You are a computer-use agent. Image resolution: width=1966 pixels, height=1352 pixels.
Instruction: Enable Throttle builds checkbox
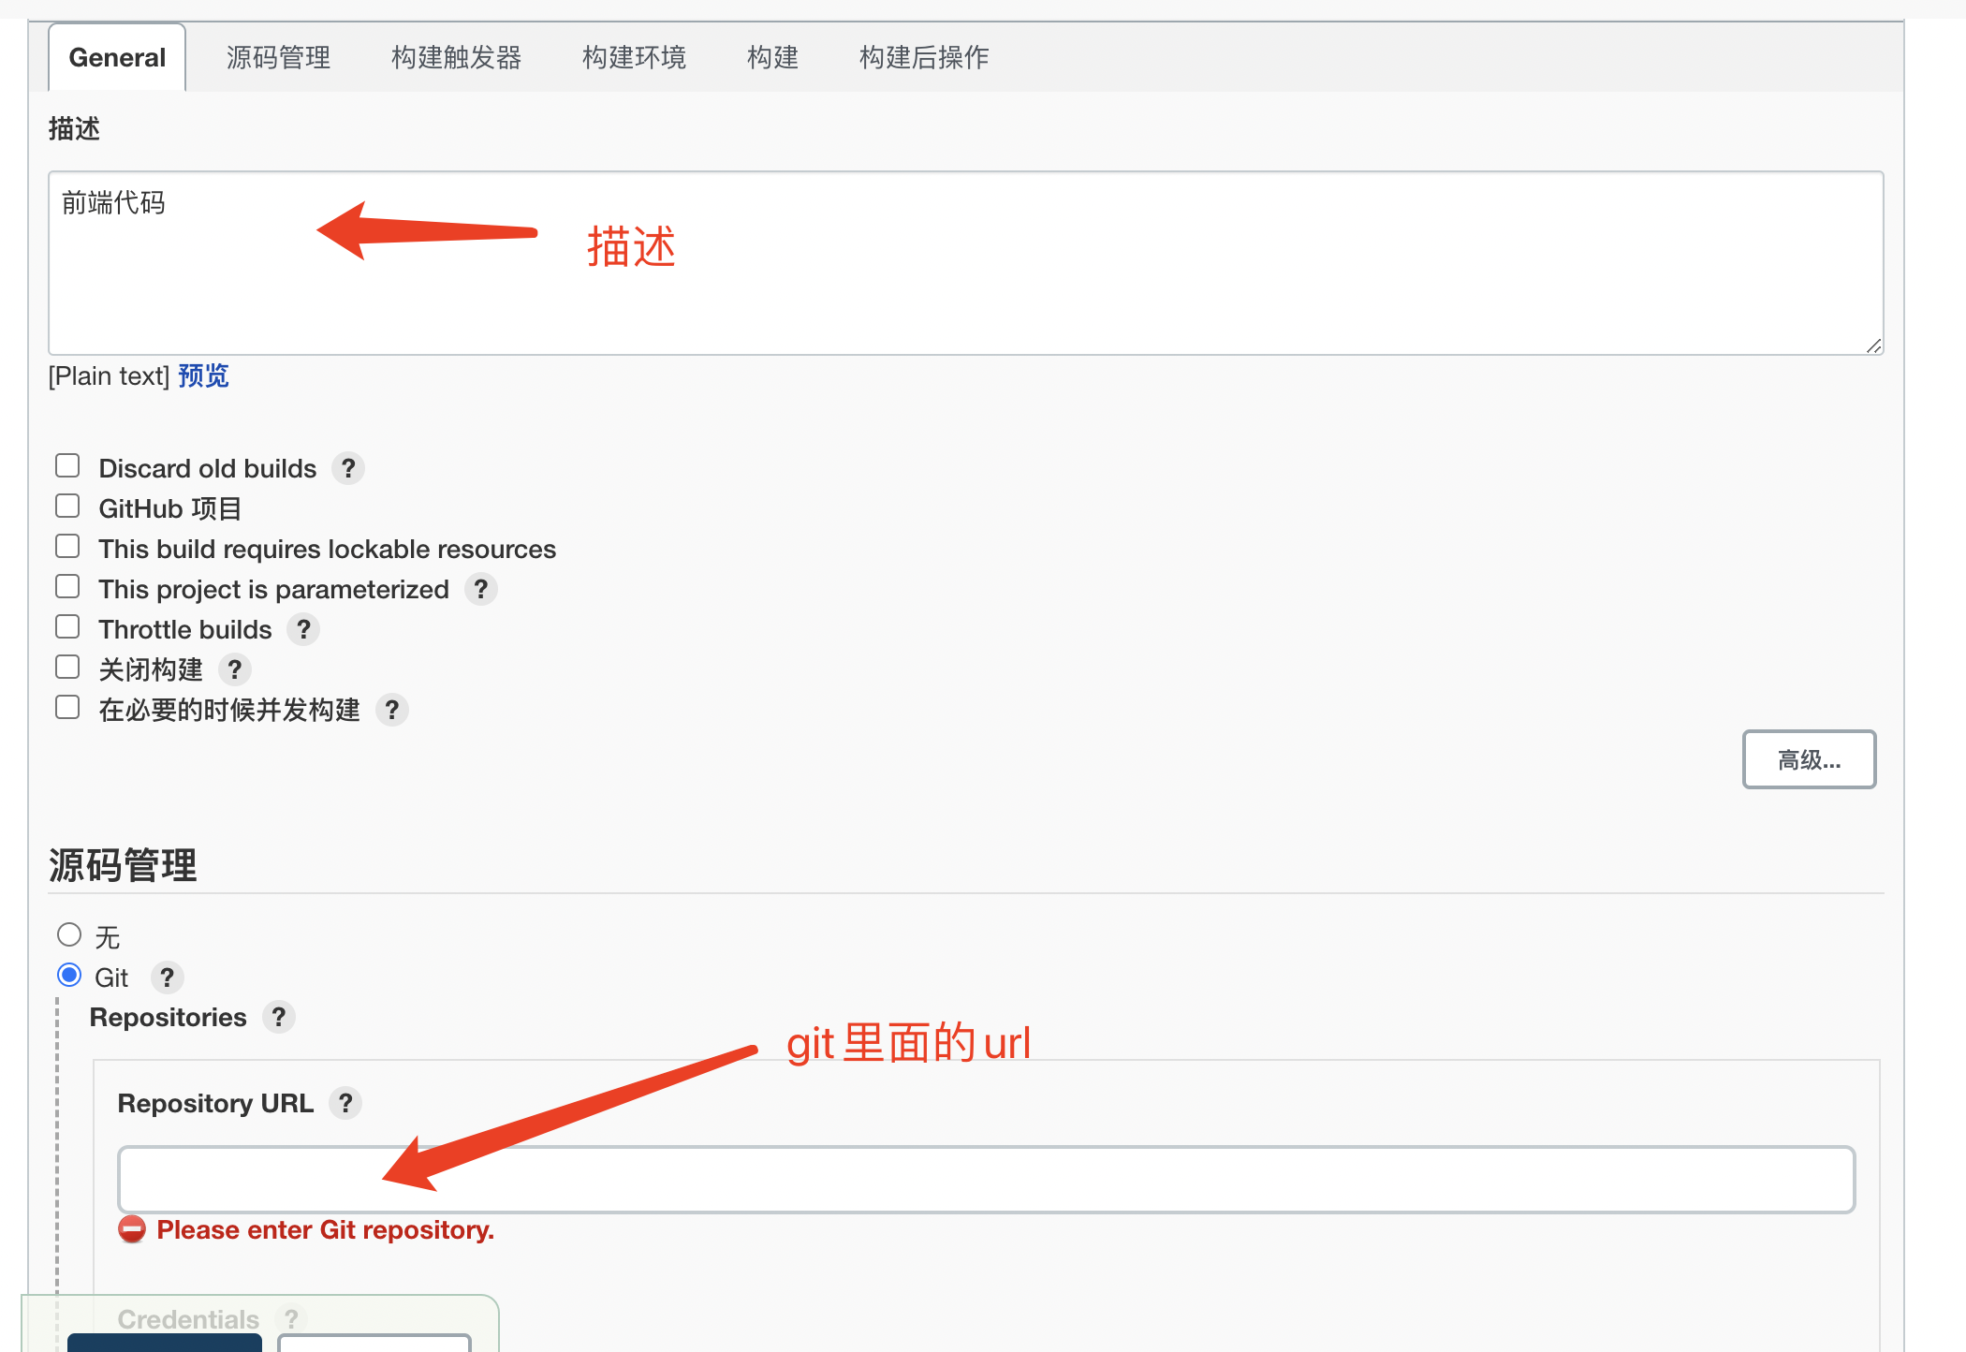67,627
